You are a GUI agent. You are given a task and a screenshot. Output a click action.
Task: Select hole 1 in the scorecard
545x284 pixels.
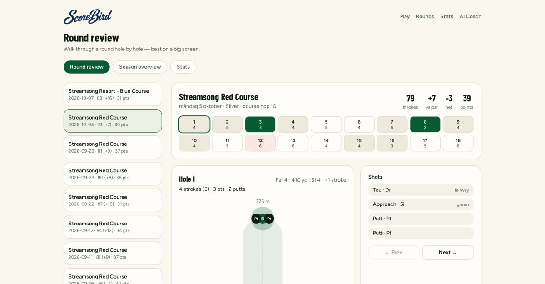click(194, 125)
